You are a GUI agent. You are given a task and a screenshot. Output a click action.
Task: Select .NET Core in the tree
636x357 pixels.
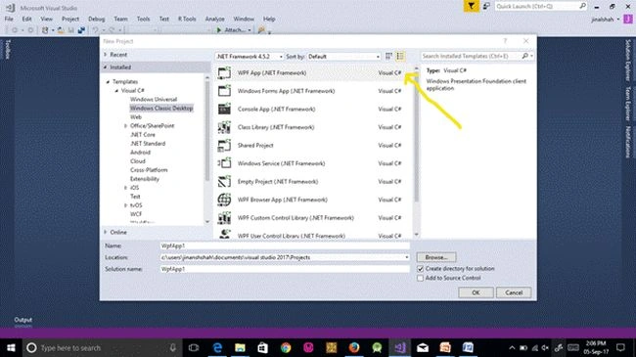[143, 135]
